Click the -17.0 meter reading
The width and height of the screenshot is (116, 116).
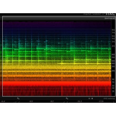point(101,101)
